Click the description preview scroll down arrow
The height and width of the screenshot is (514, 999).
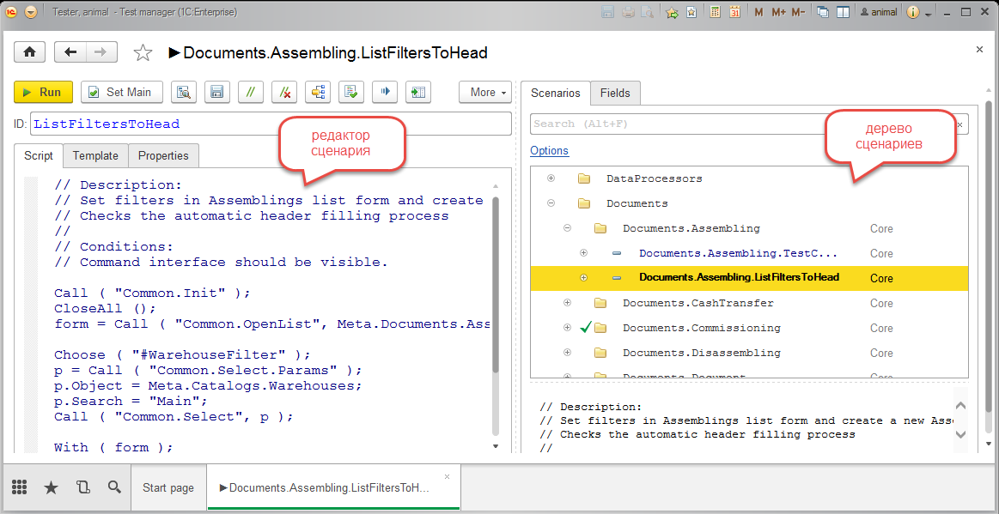[x=960, y=434]
